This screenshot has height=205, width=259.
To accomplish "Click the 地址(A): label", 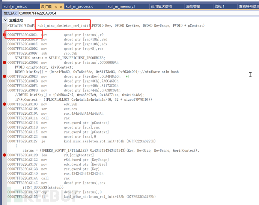I will point(10,13).
